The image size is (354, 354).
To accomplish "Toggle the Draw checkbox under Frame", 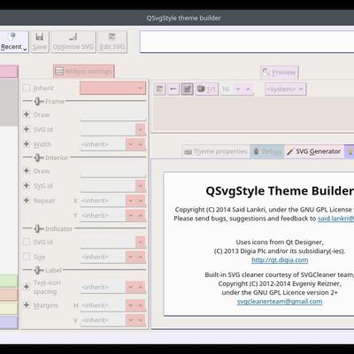I will [x=27, y=114].
